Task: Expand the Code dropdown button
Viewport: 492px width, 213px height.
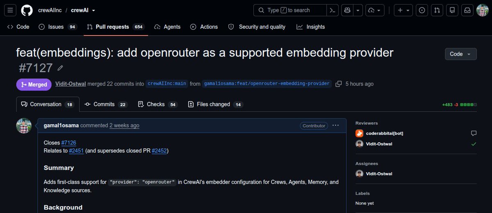Action: [x=461, y=54]
